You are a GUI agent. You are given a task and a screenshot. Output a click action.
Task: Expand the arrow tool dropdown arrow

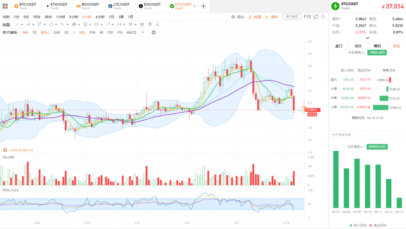click(x=113, y=25)
